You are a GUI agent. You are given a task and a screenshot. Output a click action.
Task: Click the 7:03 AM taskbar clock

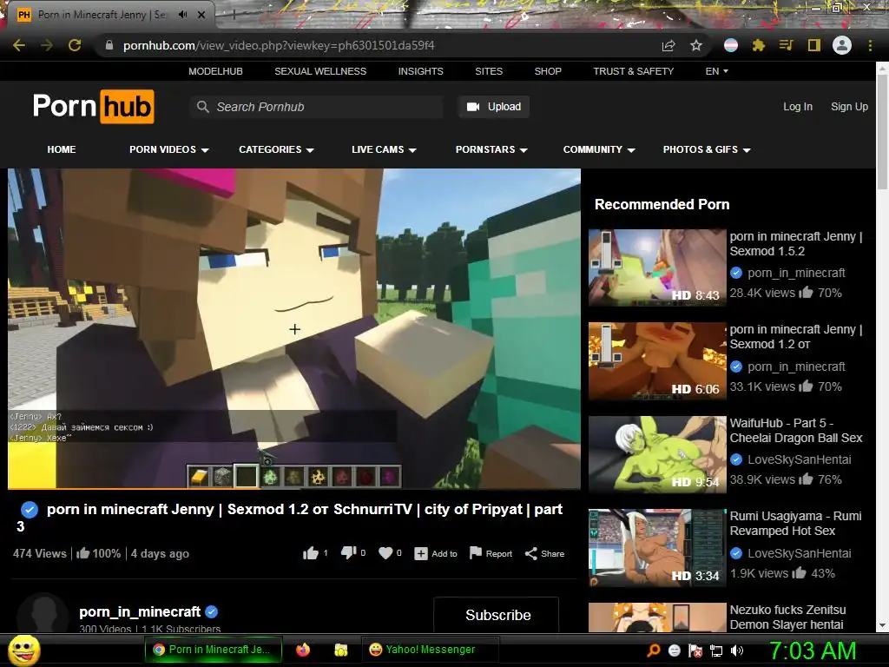(x=813, y=650)
